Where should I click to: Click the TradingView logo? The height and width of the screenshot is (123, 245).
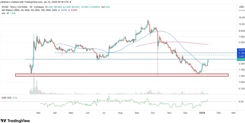tap(15, 121)
